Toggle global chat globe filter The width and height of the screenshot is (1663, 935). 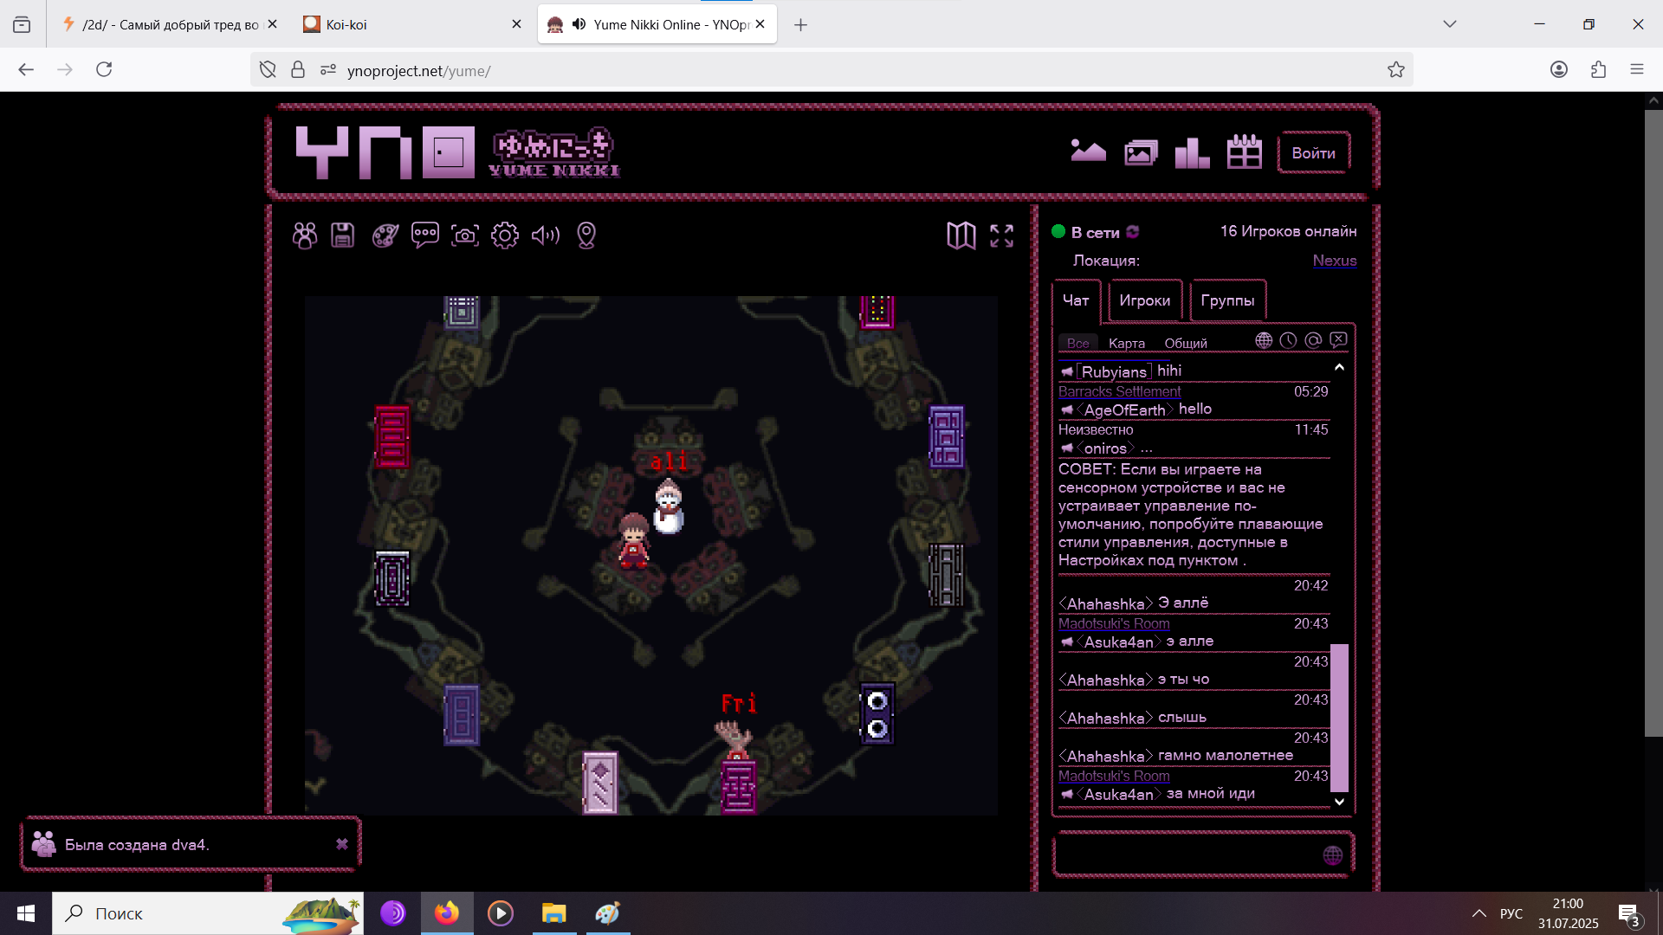1264,341
